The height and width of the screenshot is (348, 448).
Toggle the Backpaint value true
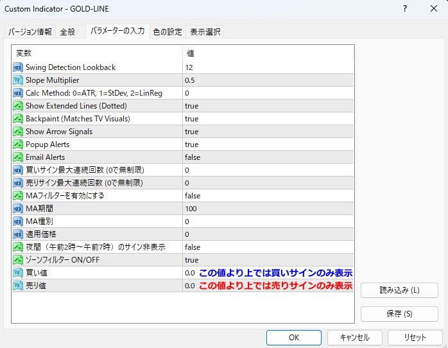191,119
